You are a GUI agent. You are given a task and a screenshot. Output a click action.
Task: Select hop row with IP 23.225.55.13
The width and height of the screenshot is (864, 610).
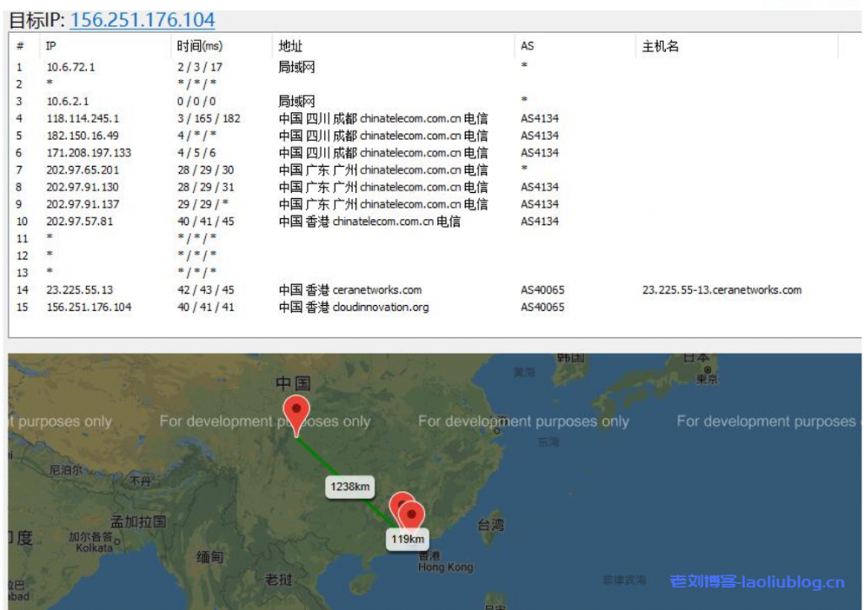click(79, 290)
